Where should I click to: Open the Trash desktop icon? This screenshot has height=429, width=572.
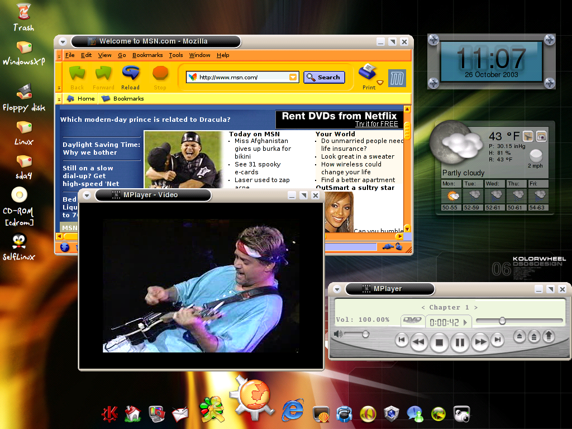coord(23,17)
